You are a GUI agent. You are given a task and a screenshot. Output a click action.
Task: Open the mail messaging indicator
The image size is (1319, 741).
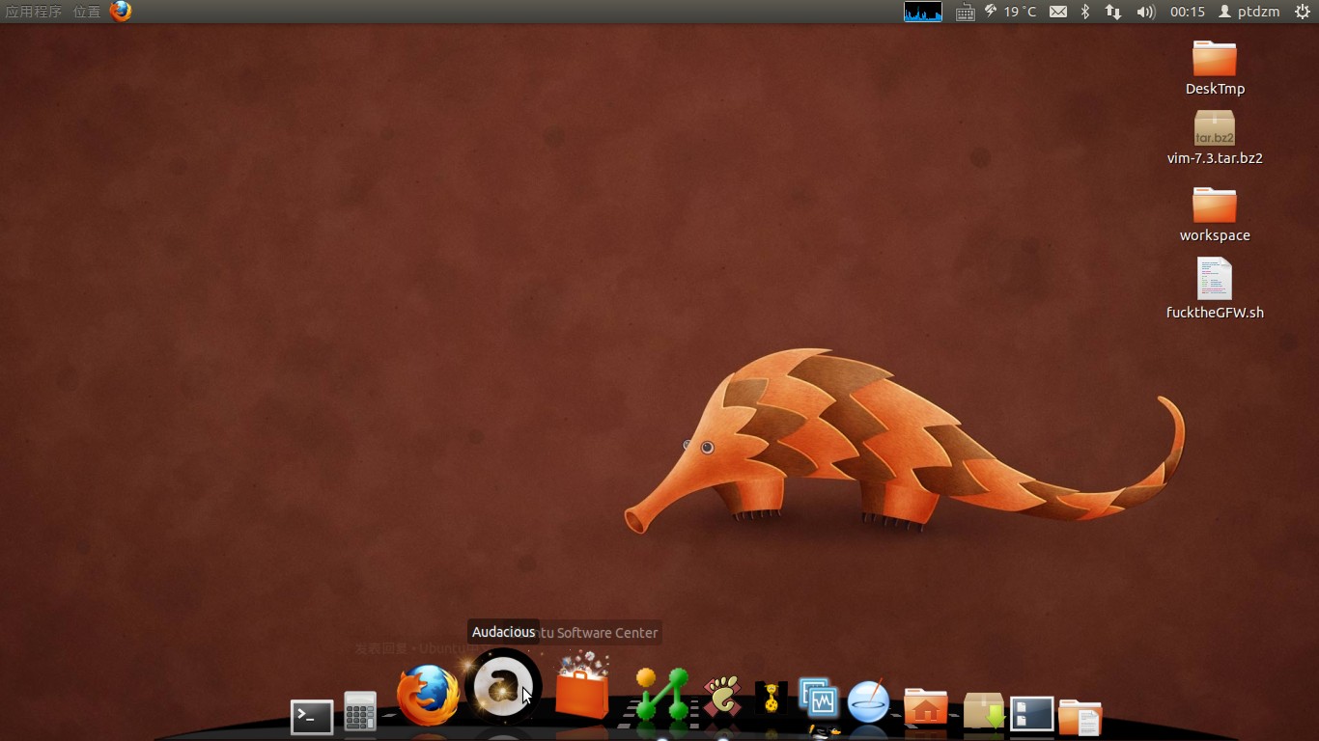click(1058, 12)
